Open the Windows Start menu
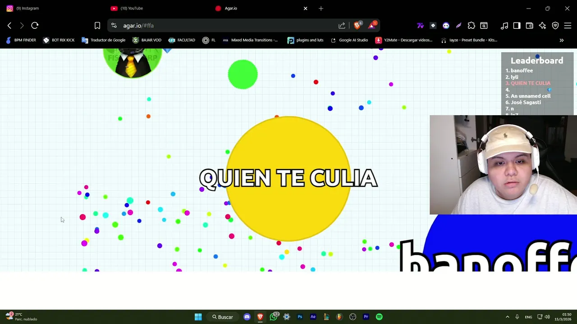 (198, 317)
